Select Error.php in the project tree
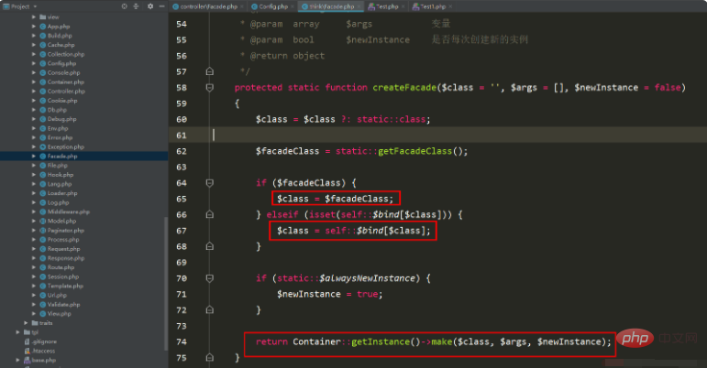707x368 pixels. coord(60,137)
